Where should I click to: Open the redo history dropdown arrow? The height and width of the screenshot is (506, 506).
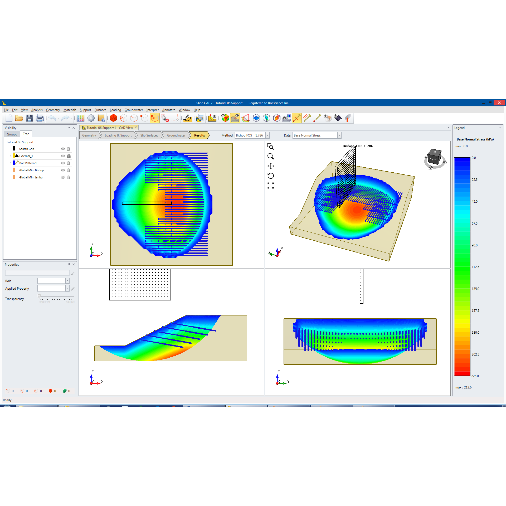click(72, 118)
